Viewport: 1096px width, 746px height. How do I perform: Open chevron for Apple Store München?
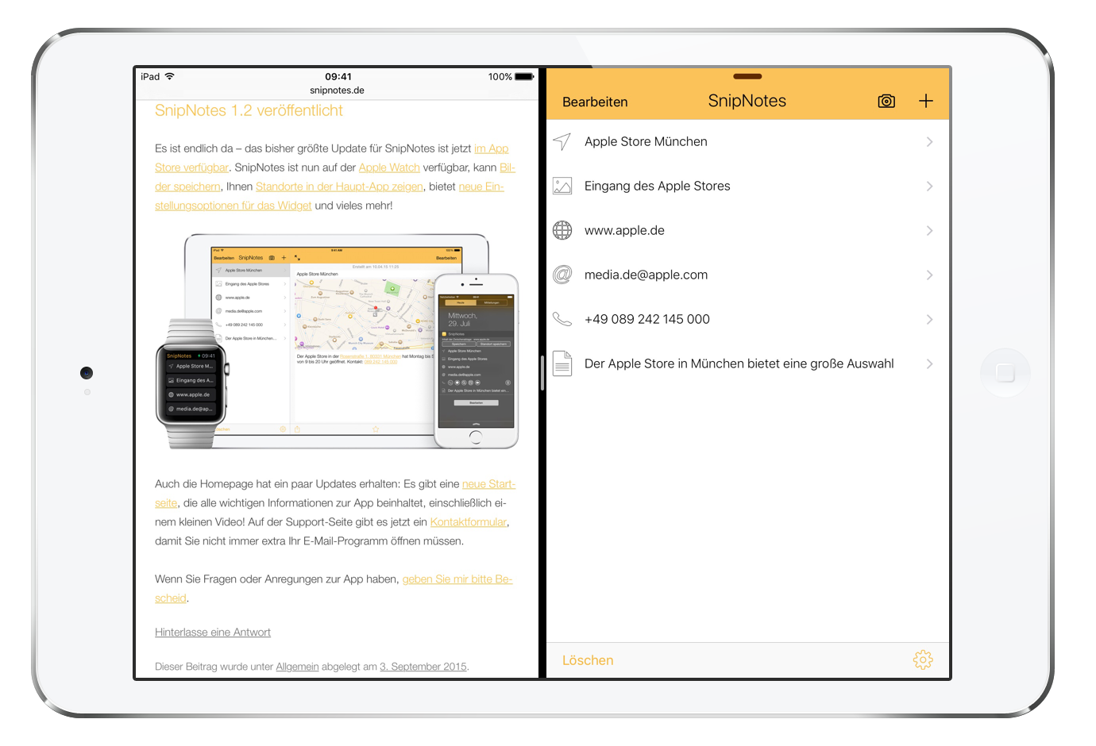coord(929,141)
